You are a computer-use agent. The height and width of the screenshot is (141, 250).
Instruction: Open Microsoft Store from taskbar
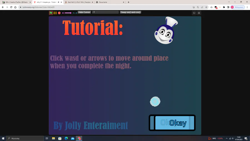pos(60,138)
